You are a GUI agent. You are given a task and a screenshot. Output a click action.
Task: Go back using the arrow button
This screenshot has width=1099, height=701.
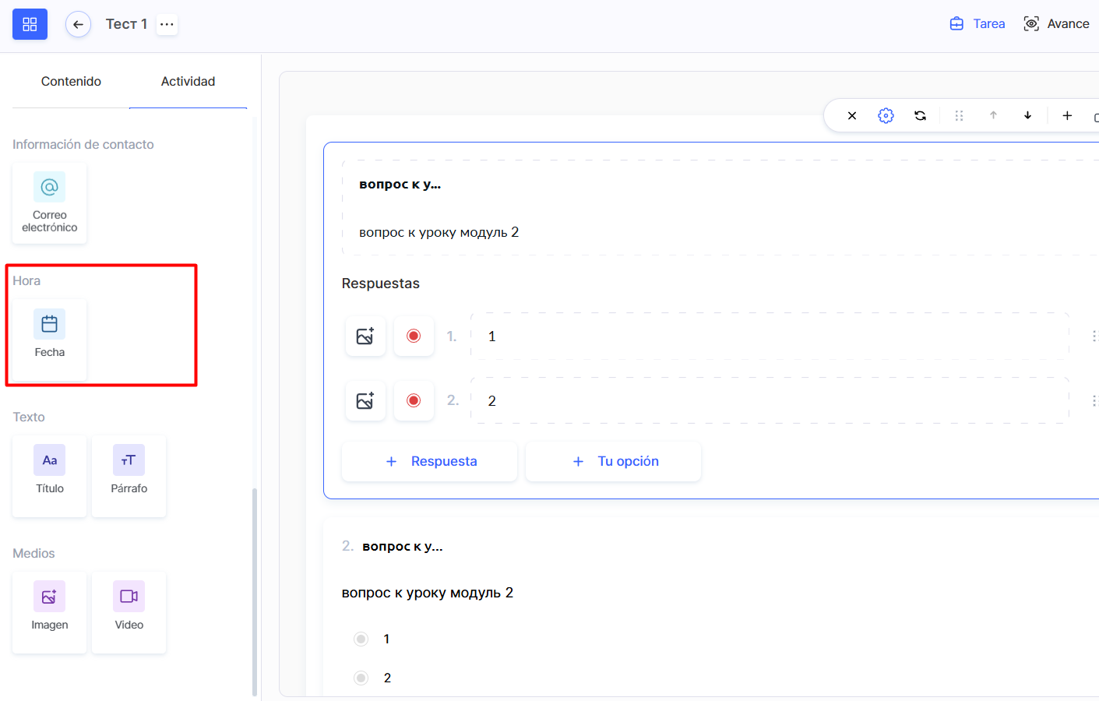coord(78,24)
